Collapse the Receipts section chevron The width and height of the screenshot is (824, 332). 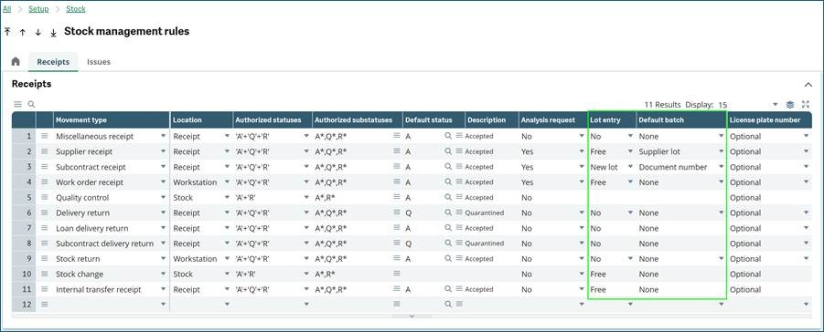(808, 85)
